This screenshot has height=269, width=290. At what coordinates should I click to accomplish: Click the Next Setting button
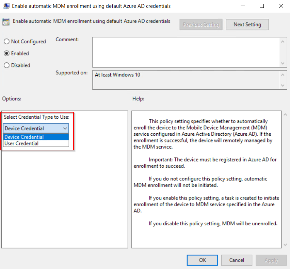tap(247, 25)
